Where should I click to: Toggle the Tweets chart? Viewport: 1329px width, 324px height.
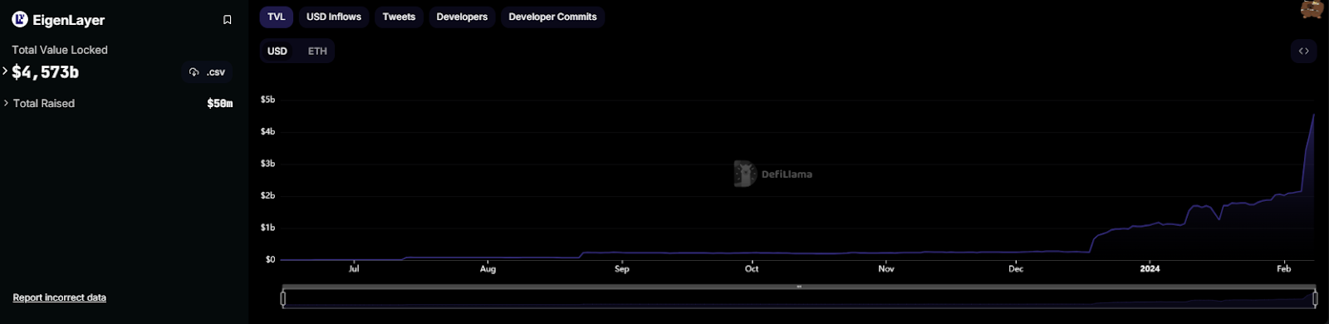click(399, 17)
